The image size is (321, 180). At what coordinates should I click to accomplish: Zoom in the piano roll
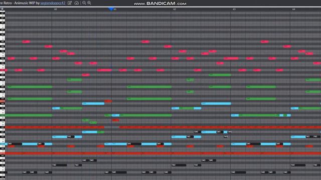(89, 3)
